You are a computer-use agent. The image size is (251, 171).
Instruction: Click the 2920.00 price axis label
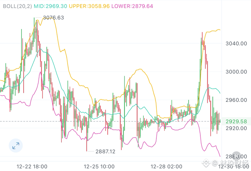(x=236, y=128)
